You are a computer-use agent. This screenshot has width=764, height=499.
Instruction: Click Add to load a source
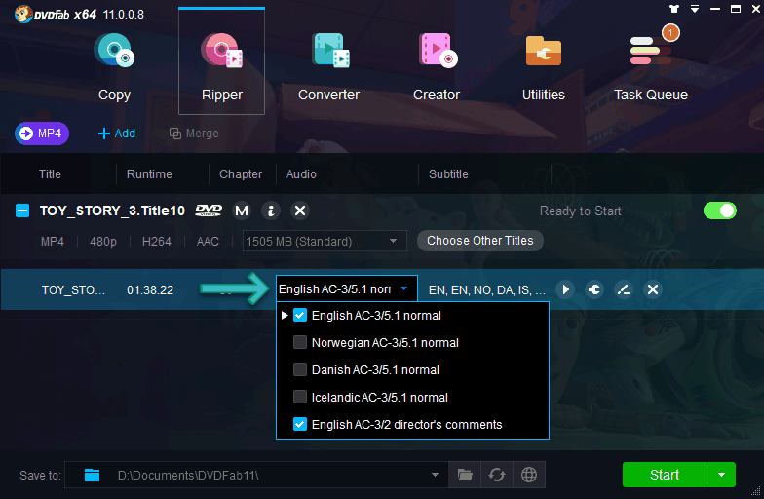117,134
